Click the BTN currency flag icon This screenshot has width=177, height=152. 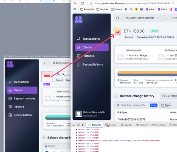click(117, 31)
